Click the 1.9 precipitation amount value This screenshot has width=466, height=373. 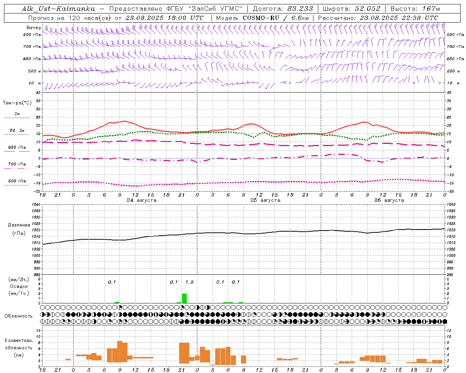(x=189, y=282)
